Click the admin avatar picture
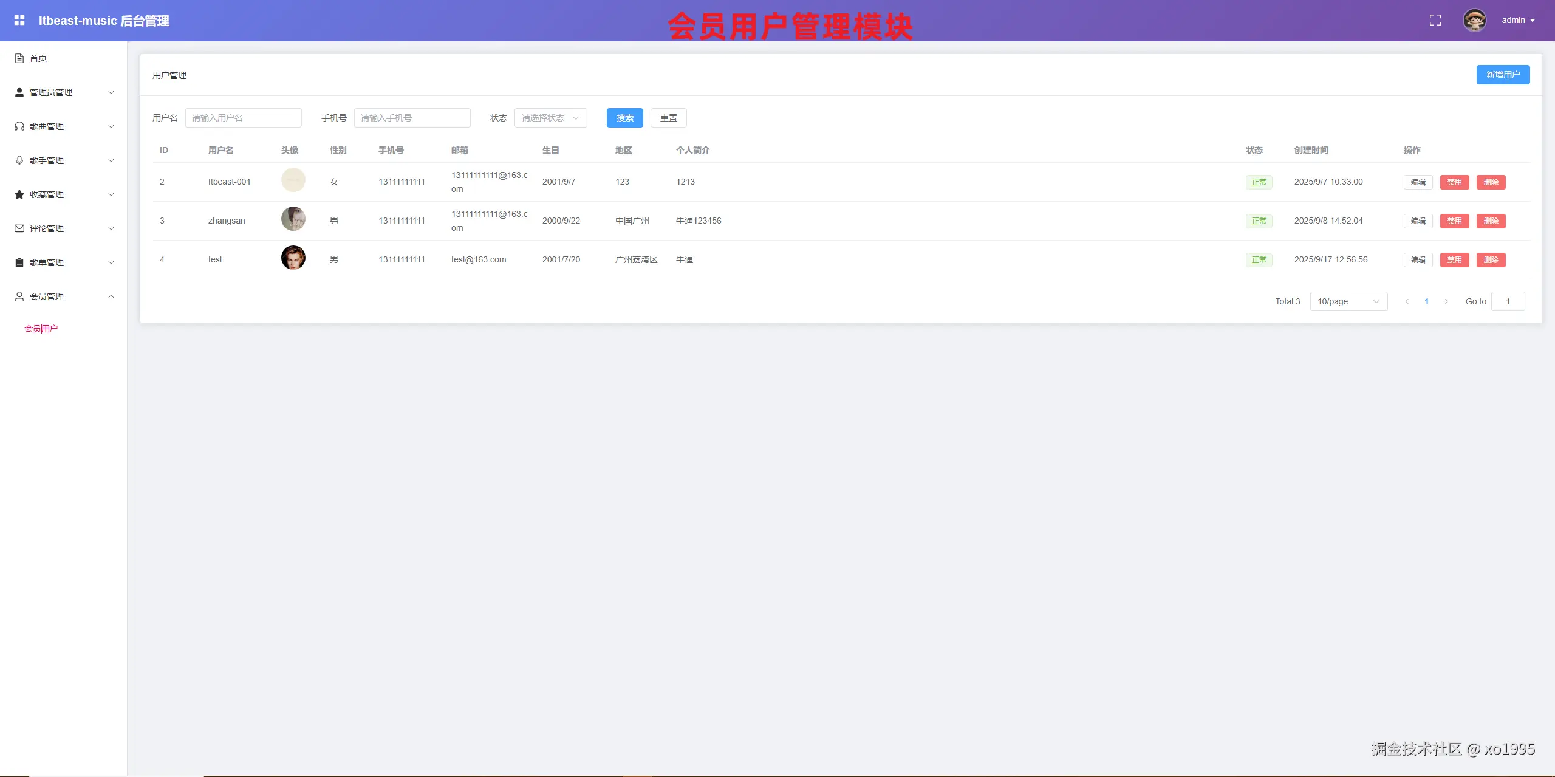This screenshot has height=777, width=1555. 1474,20
